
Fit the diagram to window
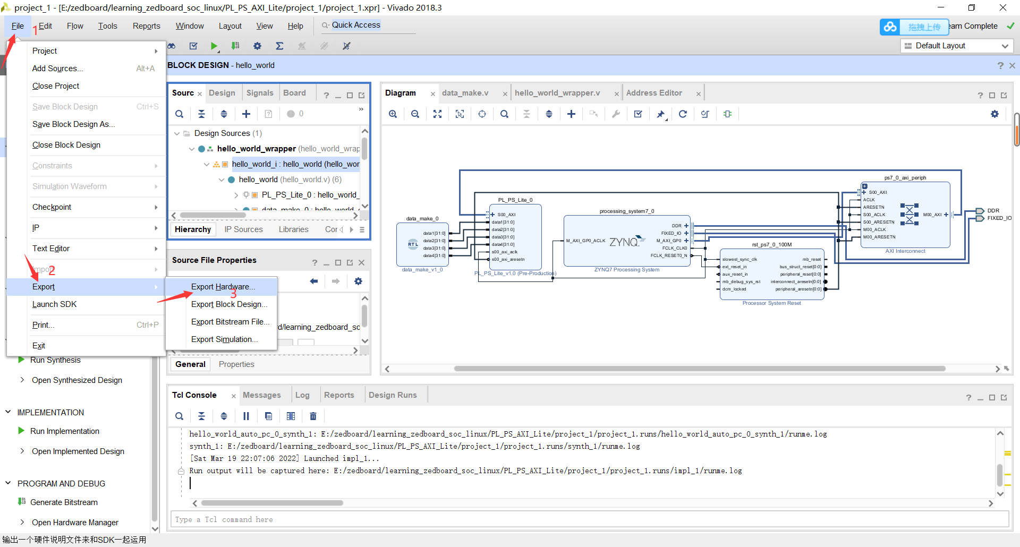click(437, 114)
